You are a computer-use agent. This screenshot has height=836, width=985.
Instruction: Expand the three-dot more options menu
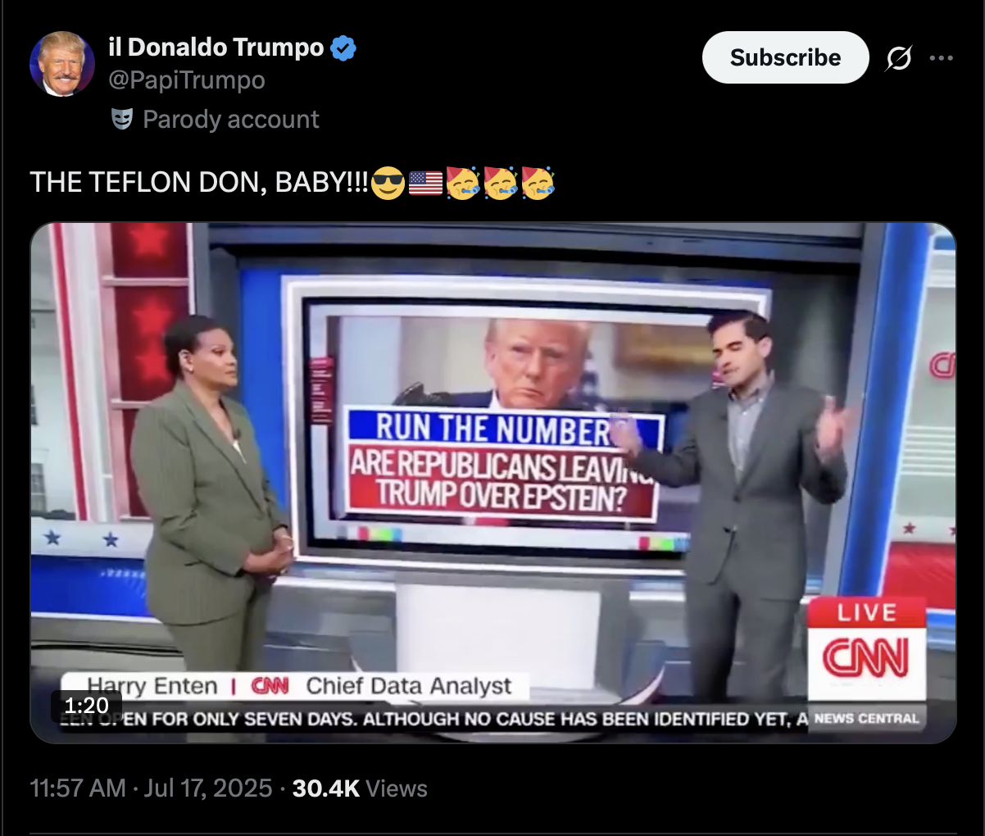point(942,58)
